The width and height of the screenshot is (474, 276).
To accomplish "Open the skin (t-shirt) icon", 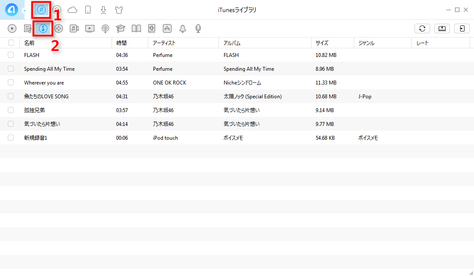I will [119, 10].
